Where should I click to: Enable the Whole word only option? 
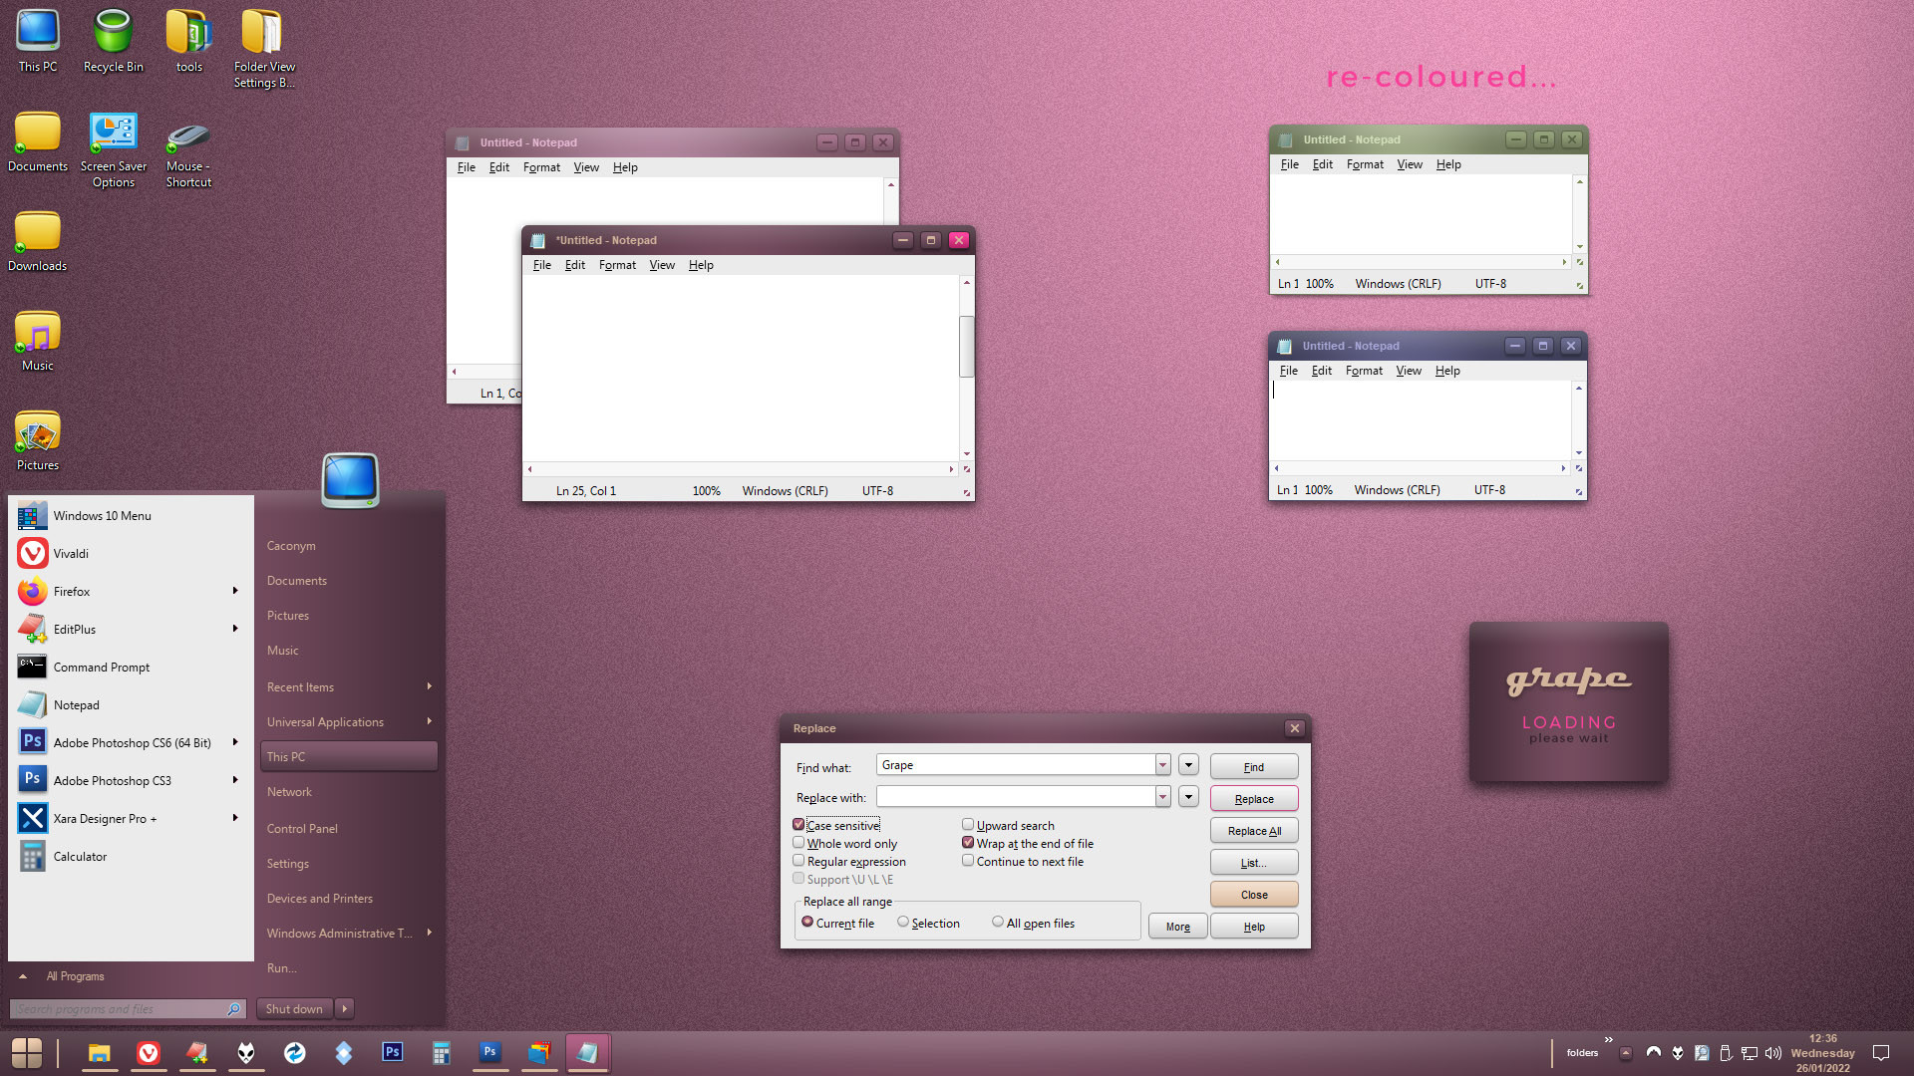click(x=798, y=843)
